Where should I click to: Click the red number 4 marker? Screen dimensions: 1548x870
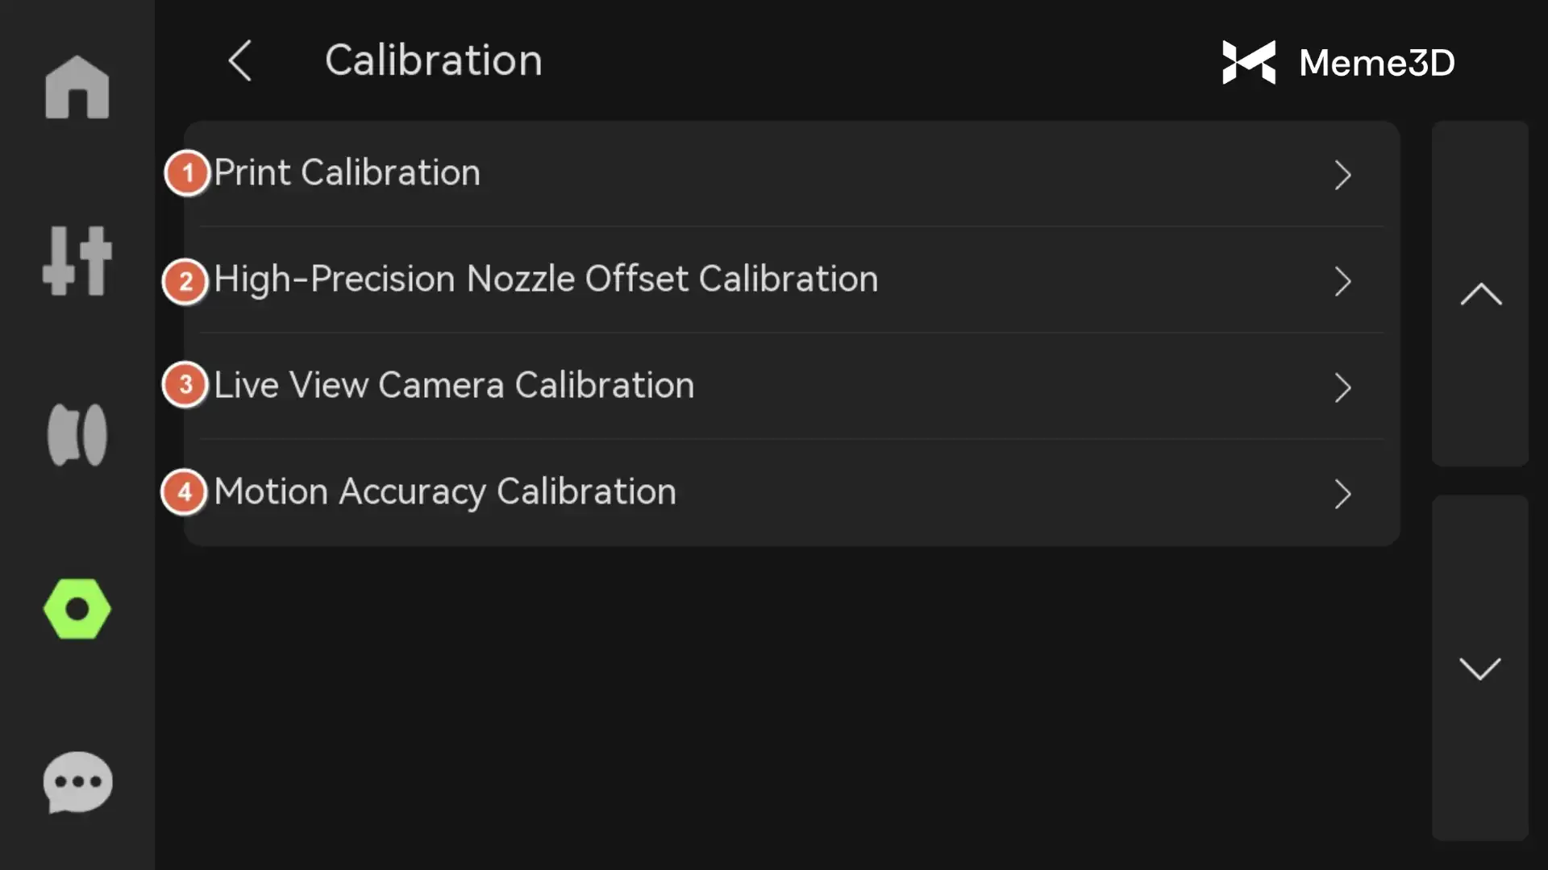[185, 491]
